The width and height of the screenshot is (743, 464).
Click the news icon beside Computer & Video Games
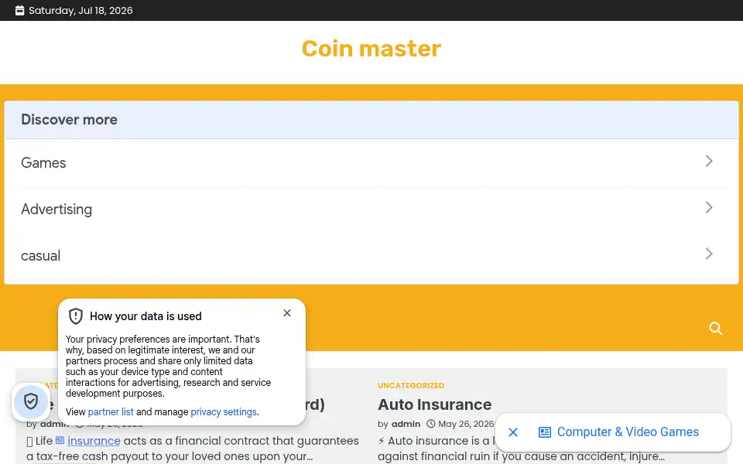click(545, 432)
